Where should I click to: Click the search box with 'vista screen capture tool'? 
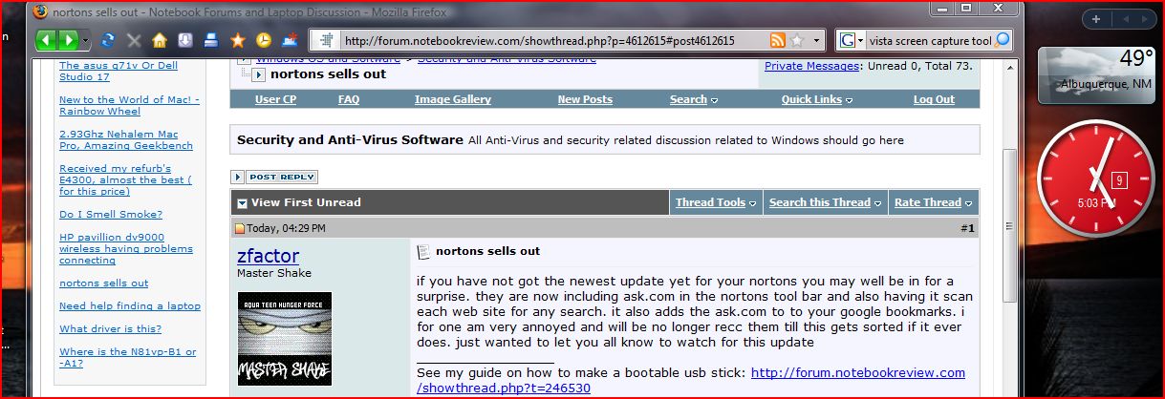click(929, 40)
